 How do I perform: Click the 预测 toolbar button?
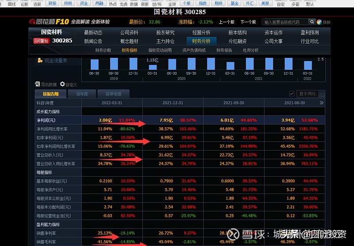(68, 3)
